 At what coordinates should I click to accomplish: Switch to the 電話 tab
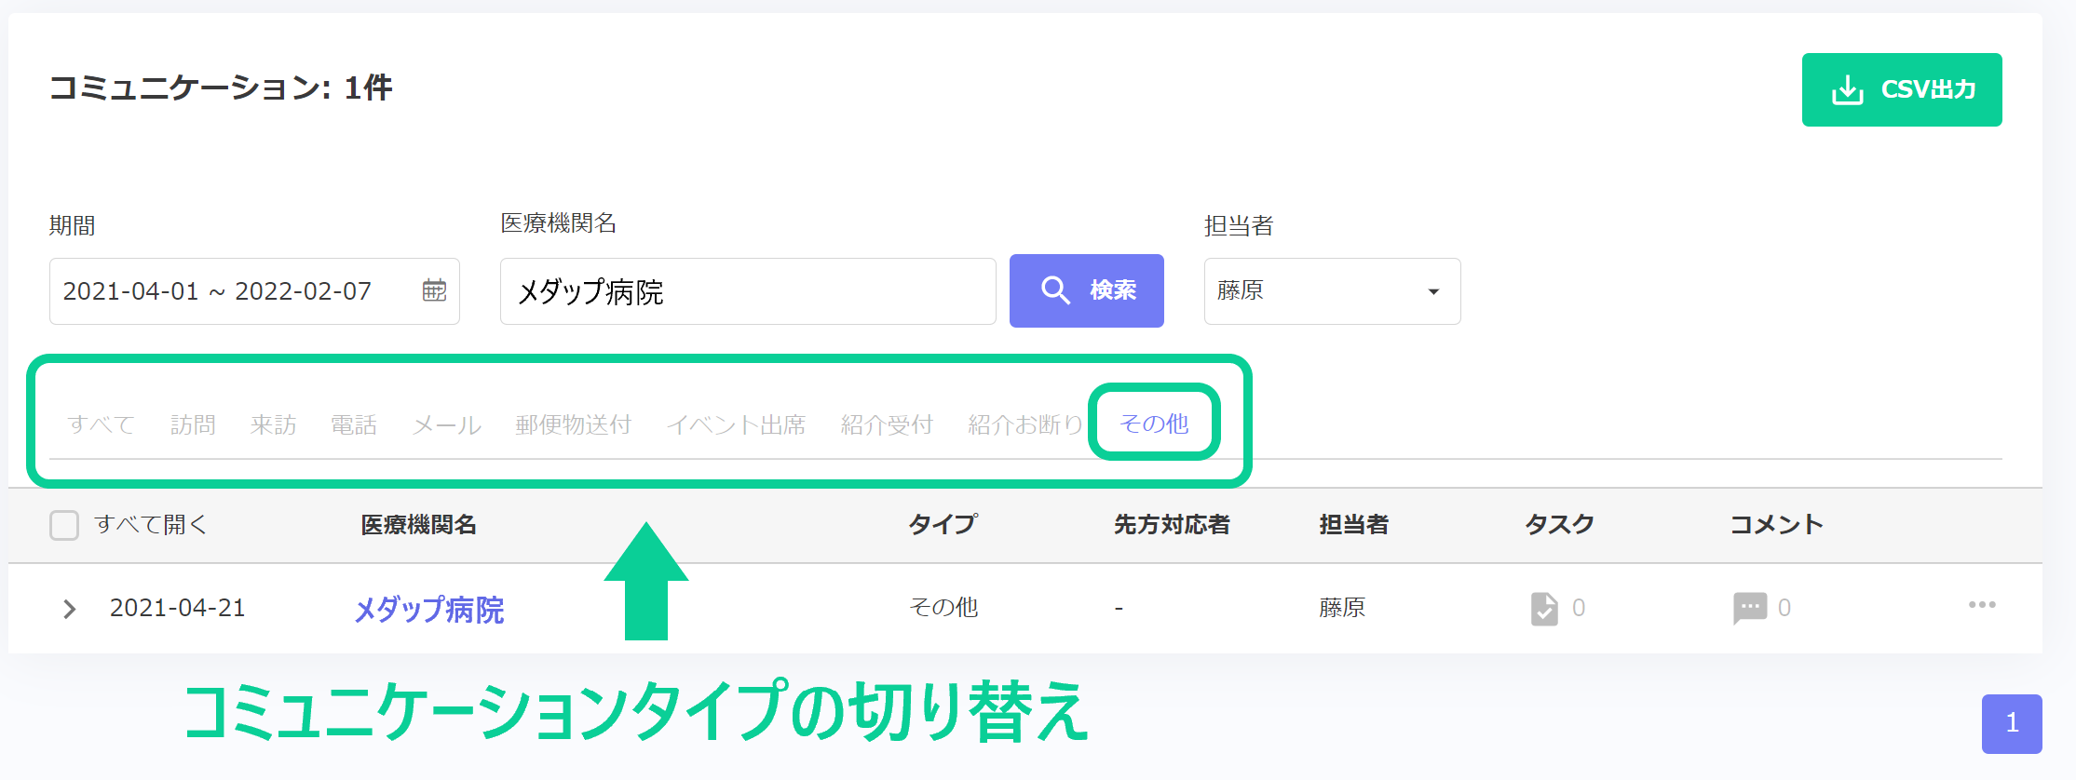354,424
